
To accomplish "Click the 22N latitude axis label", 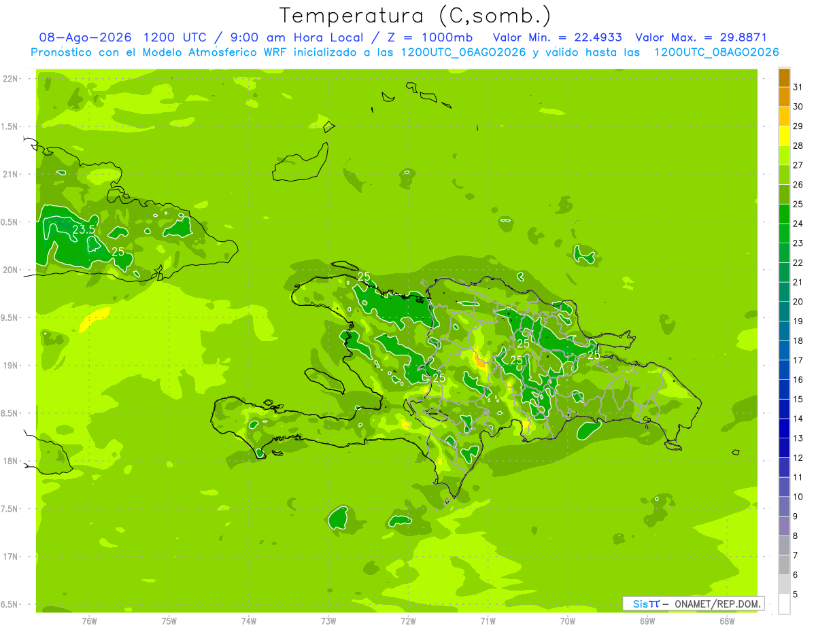I will pyautogui.click(x=11, y=79).
